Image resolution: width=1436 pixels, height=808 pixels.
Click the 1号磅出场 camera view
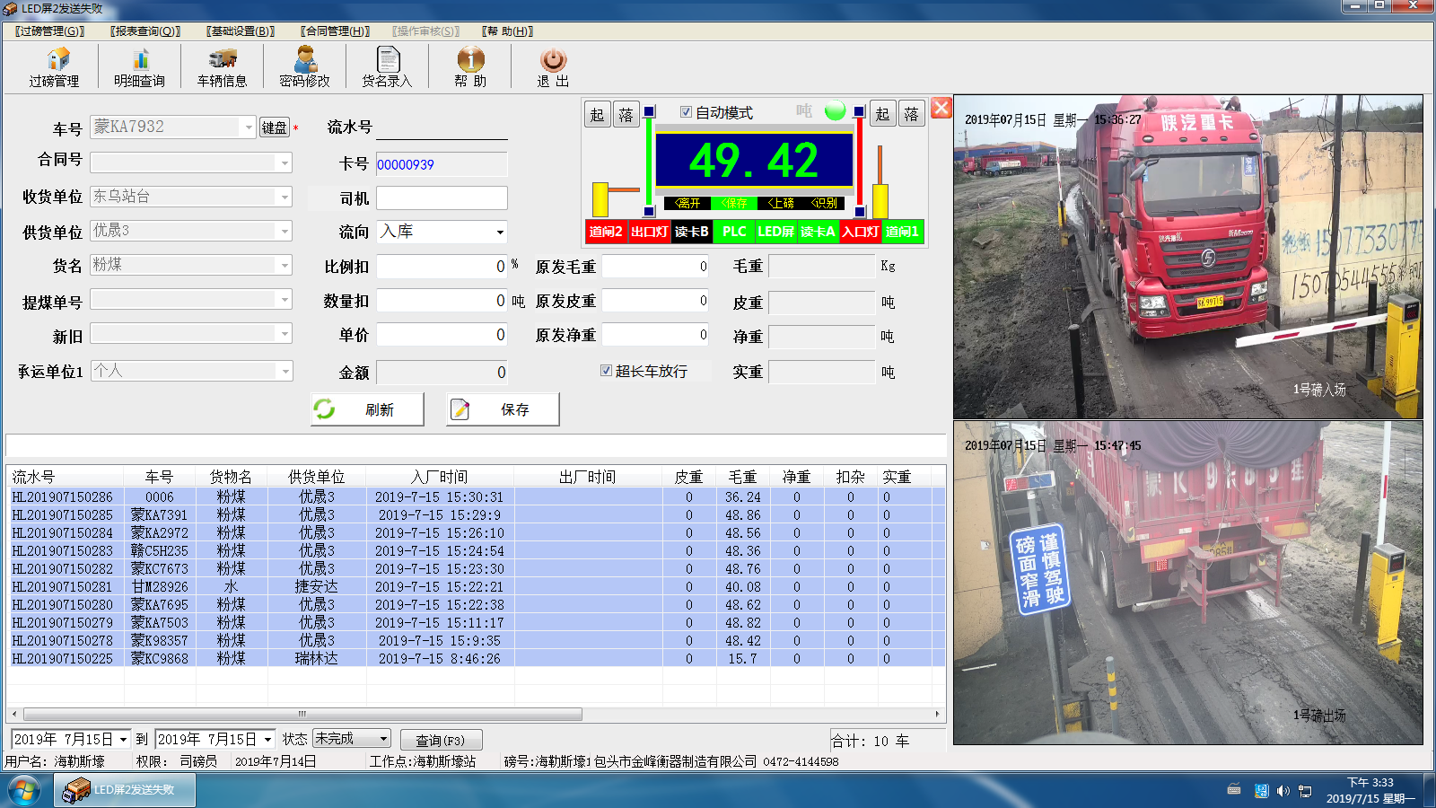click(x=1188, y=584)
